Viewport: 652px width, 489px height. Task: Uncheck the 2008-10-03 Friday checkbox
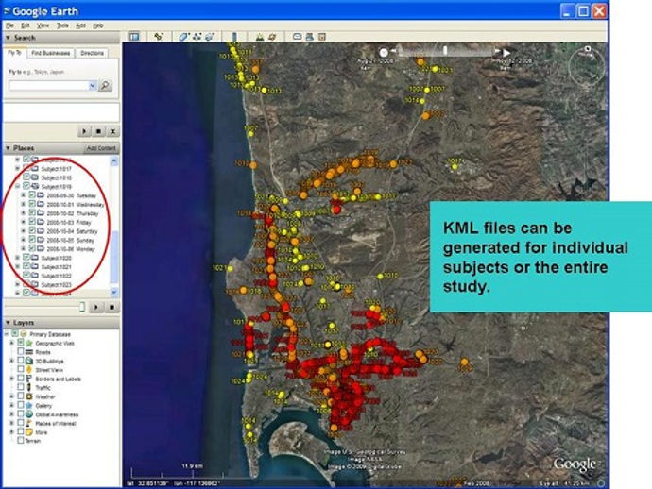click(x=32, y=222)
